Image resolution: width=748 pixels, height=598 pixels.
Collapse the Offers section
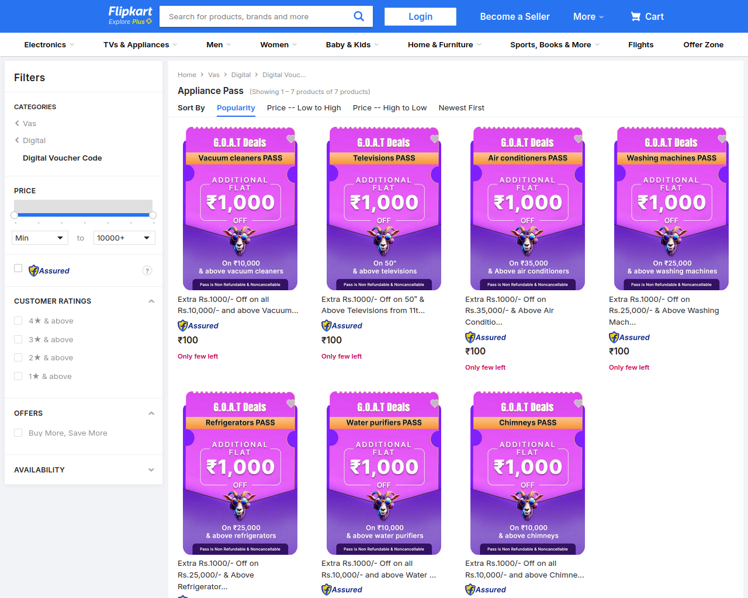pyautogui.click(x=151, y=413)
